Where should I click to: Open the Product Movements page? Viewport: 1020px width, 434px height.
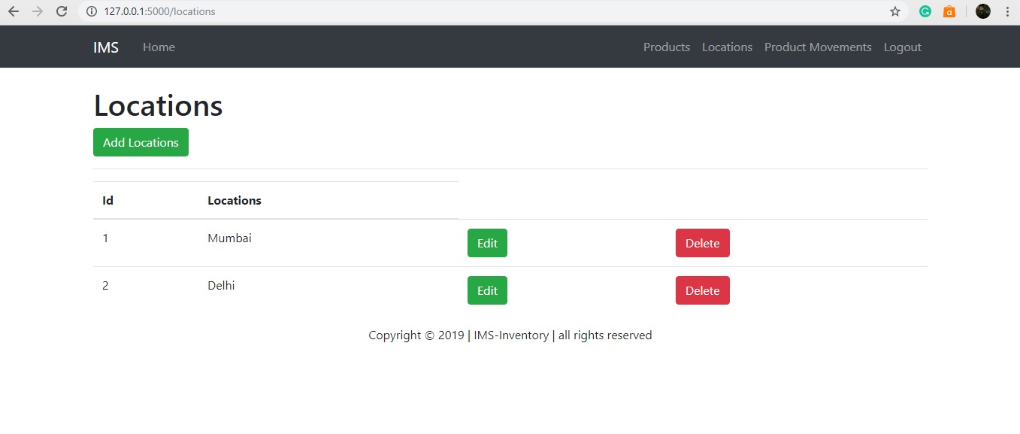coord(817,47)
